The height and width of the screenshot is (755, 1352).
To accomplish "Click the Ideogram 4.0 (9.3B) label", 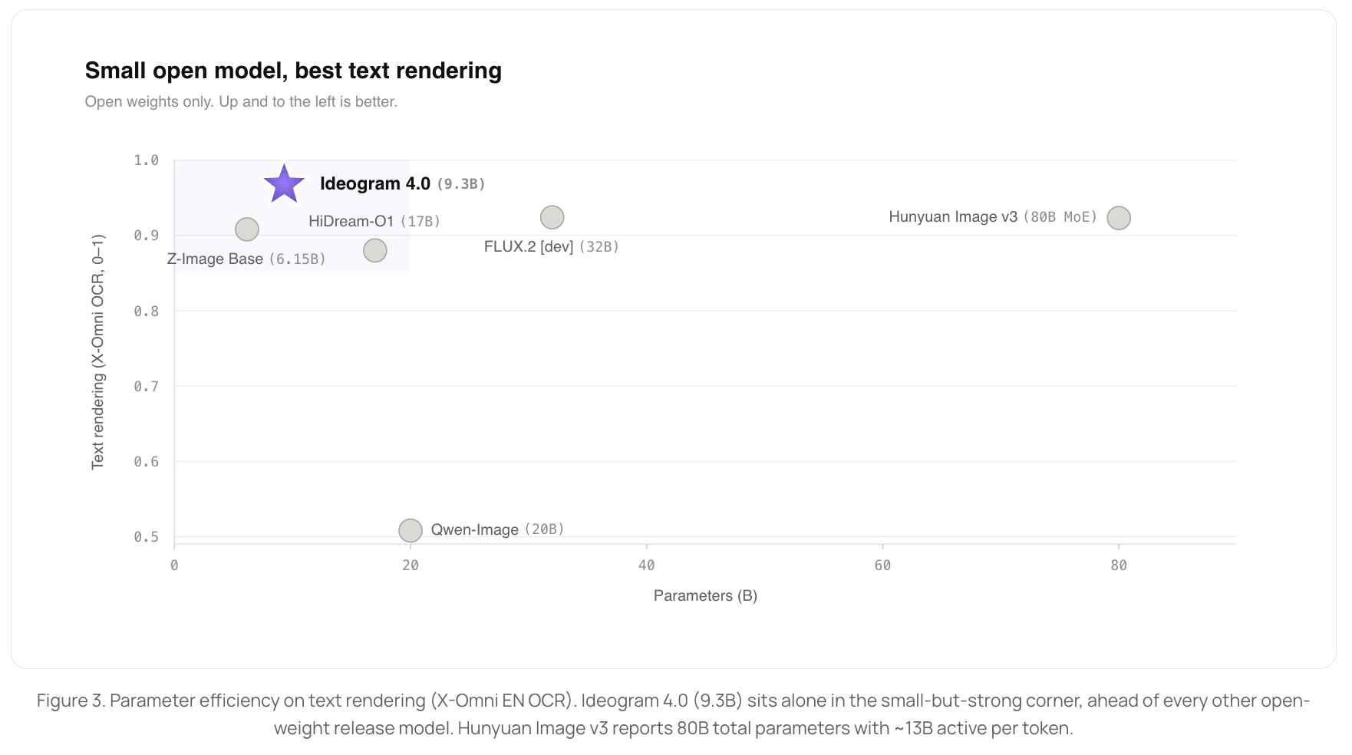I will (x=402, y=184).
